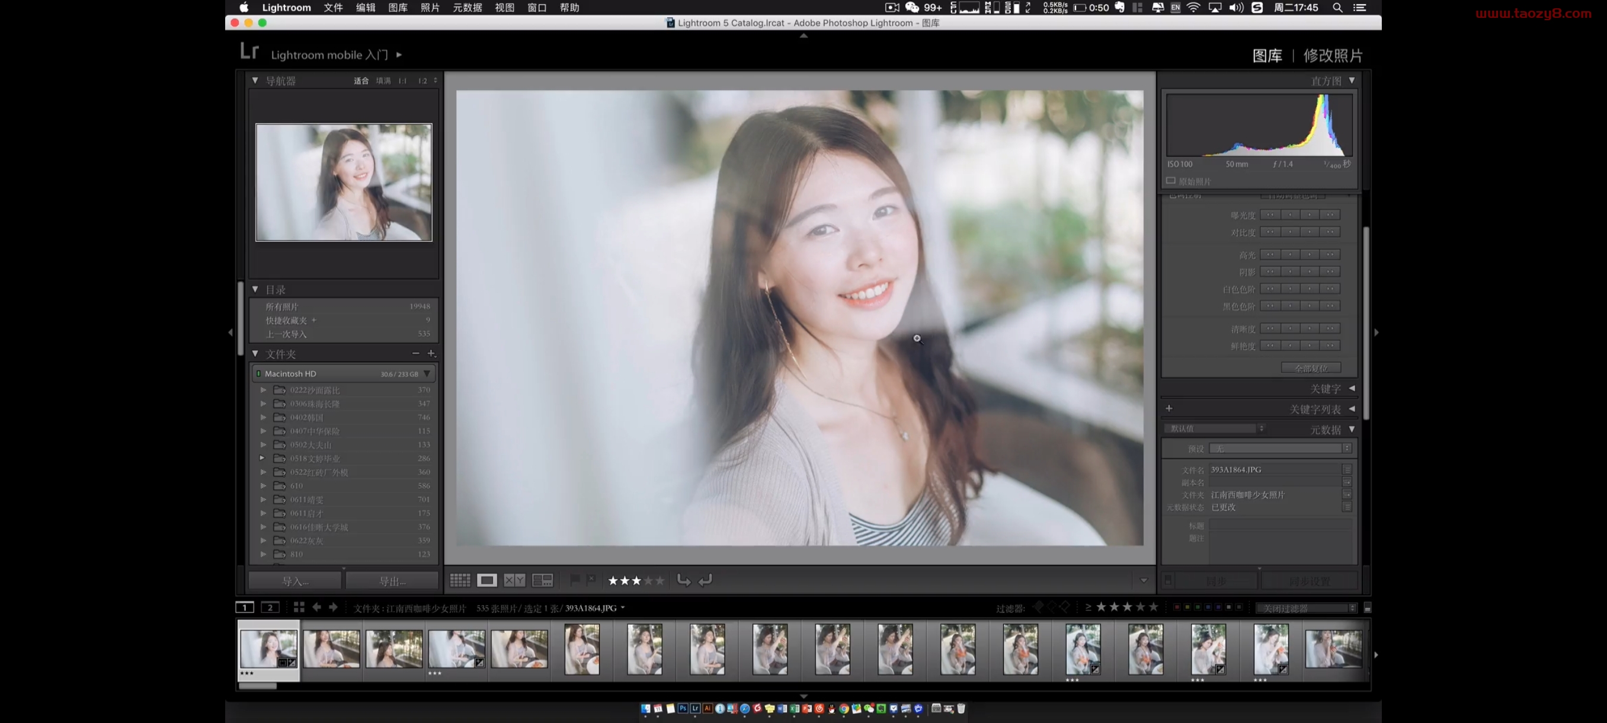1607x723 pixels.
Task: Expand the 关键字 panel
Action: 1352,388
